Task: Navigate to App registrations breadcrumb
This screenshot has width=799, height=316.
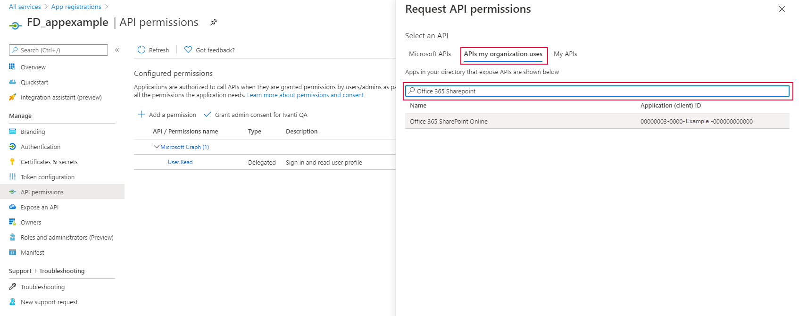Action: pos(76,7)
